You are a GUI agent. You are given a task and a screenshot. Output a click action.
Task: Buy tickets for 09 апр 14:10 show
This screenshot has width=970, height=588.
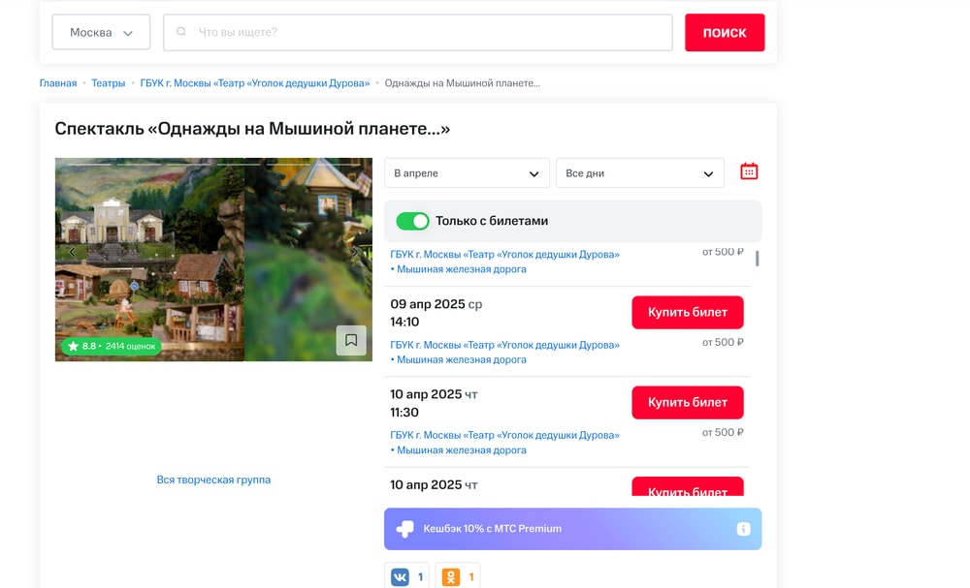click(x=687, y=312)
